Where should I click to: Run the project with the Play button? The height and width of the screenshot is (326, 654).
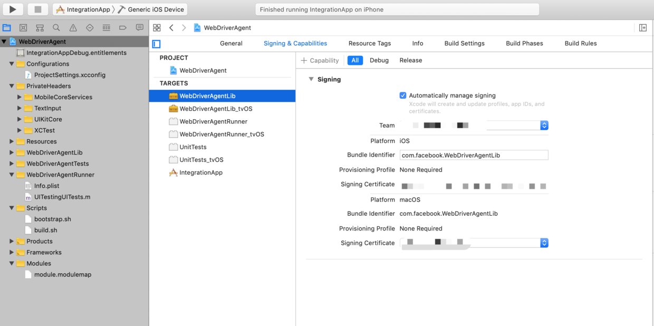click(x=13, y=9)
